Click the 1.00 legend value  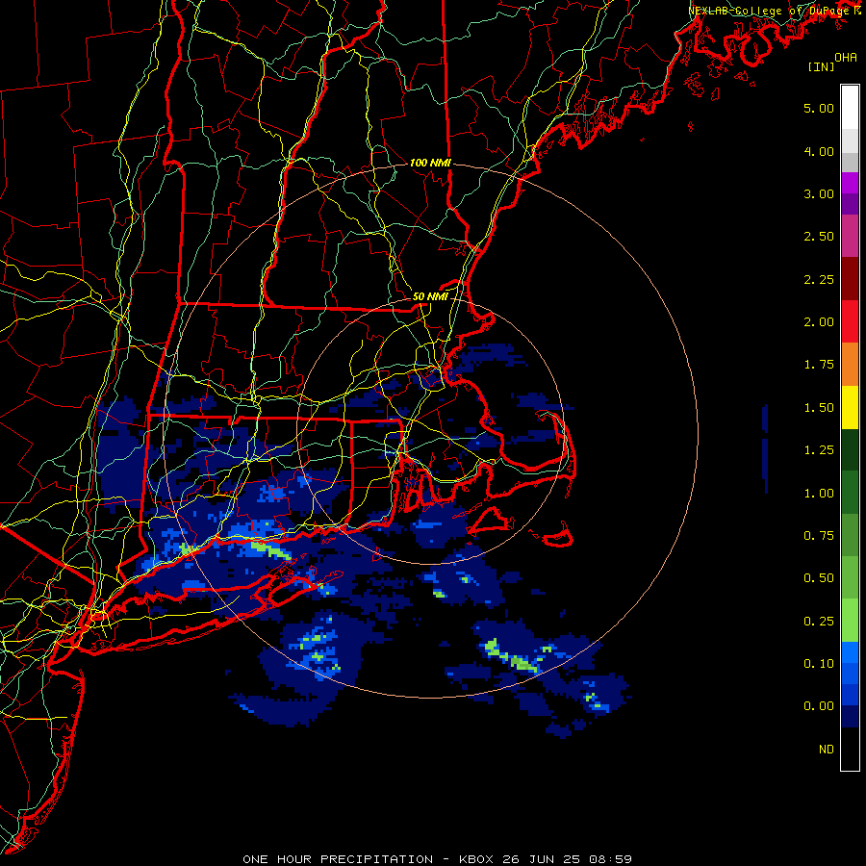click(x=819, y=494)
